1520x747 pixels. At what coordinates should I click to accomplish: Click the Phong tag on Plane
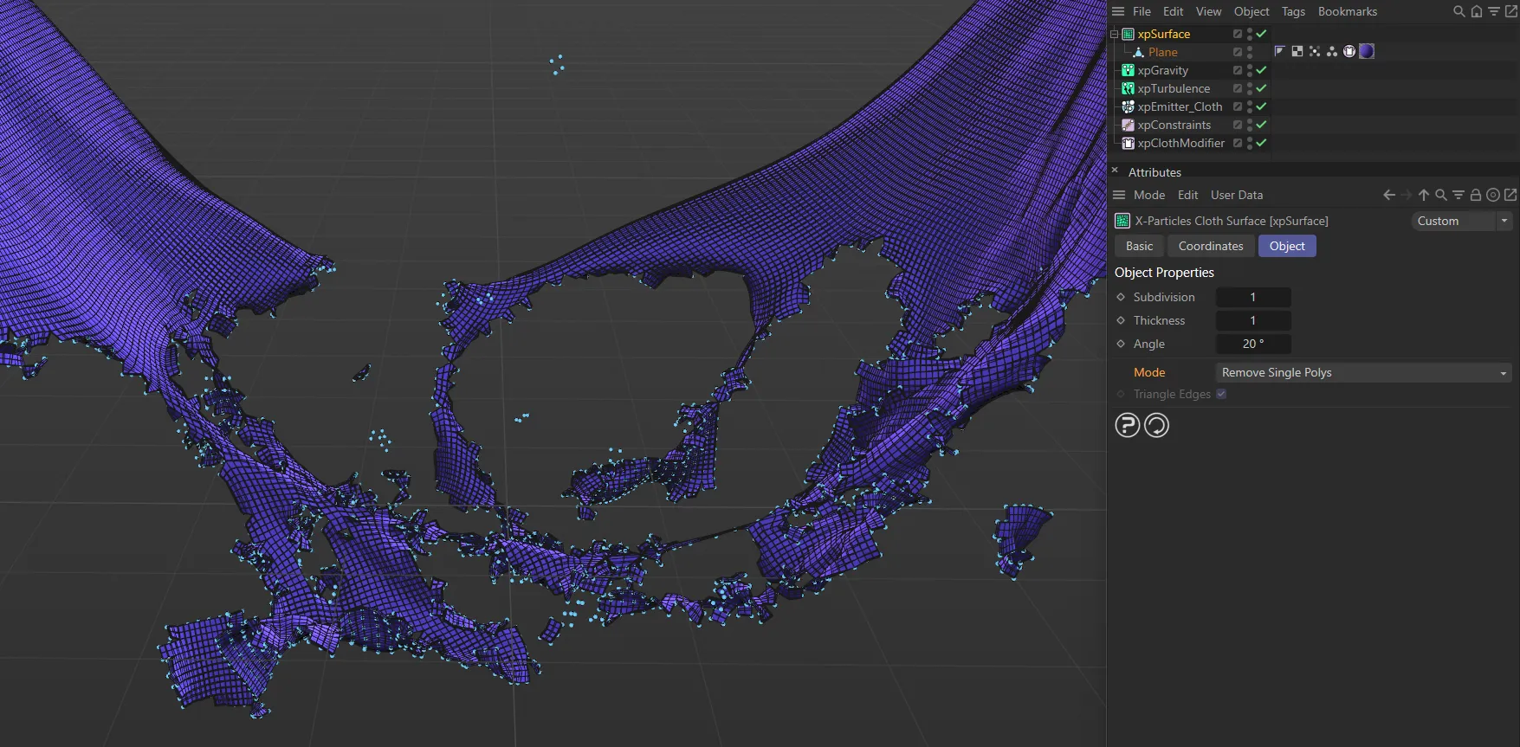pos(1279,52)
